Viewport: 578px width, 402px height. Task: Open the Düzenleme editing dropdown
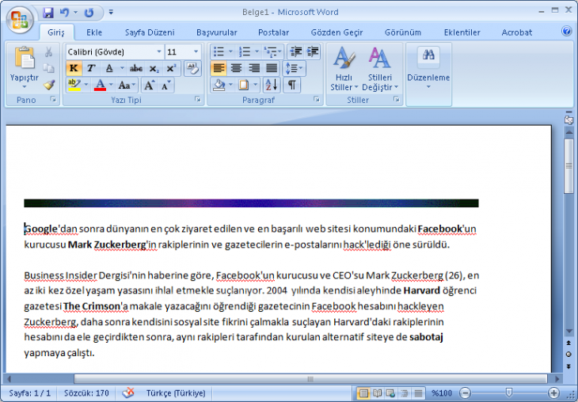[428, 70]
